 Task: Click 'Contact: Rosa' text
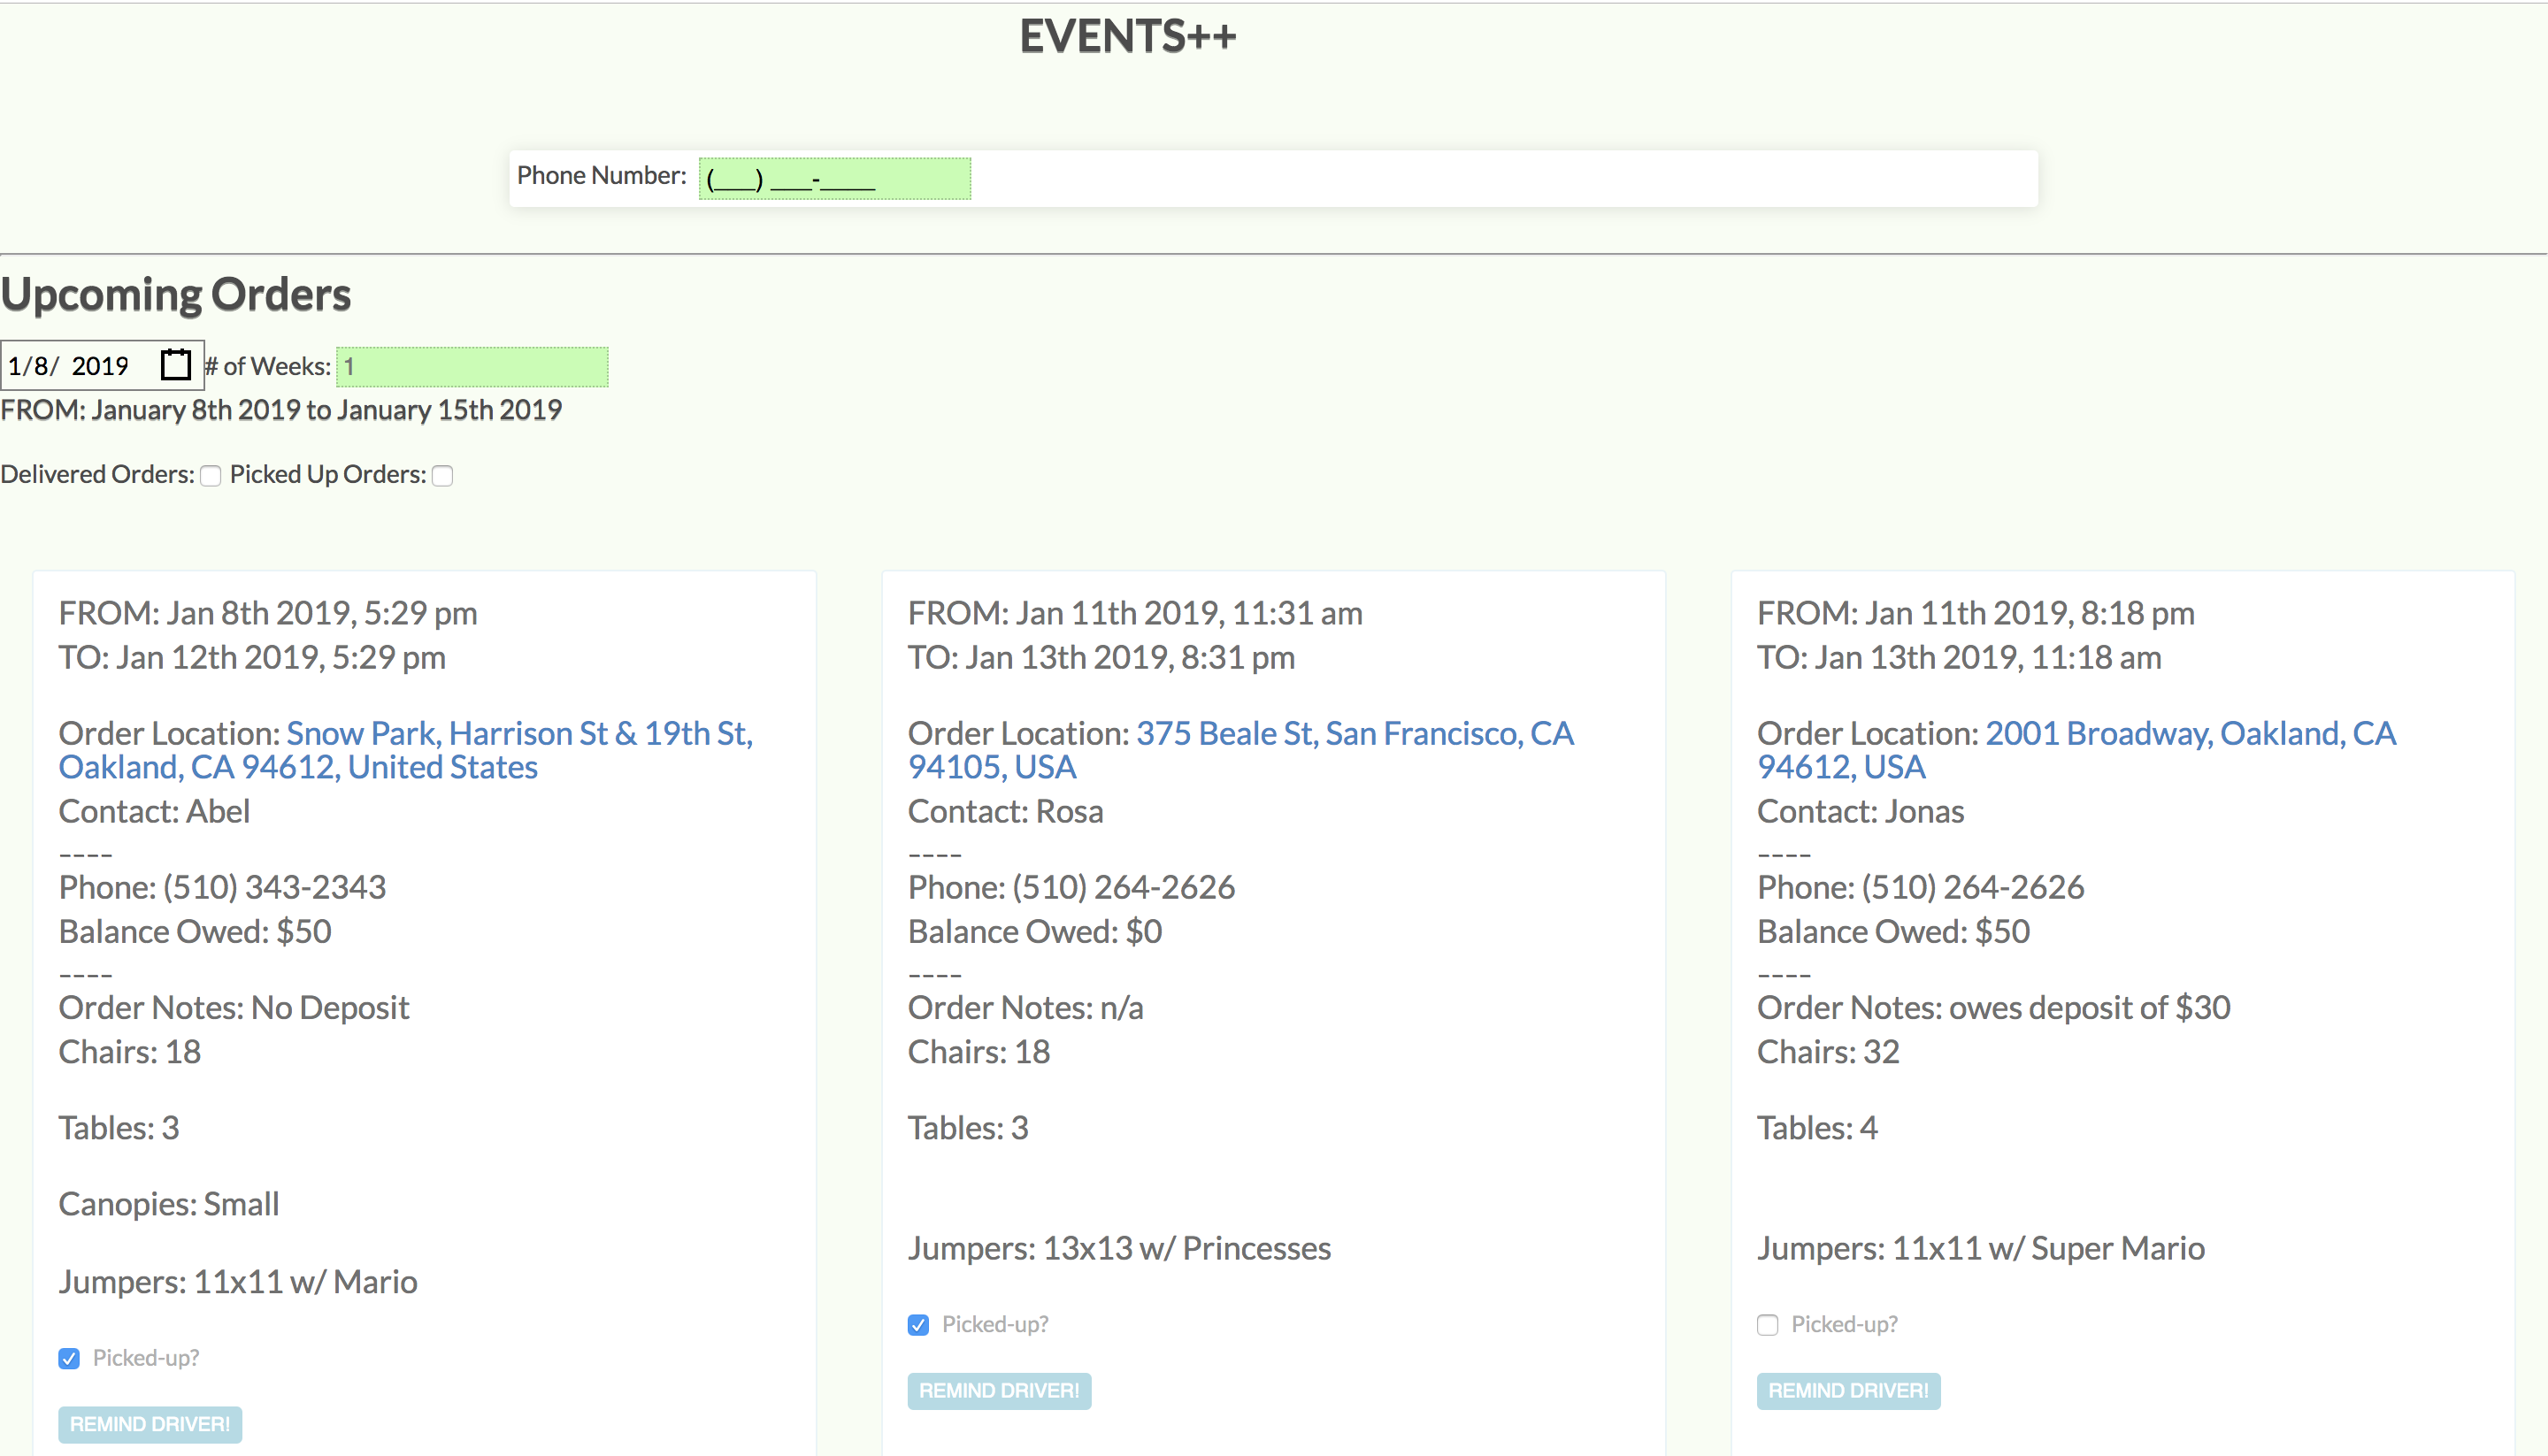coord(1005,811)
